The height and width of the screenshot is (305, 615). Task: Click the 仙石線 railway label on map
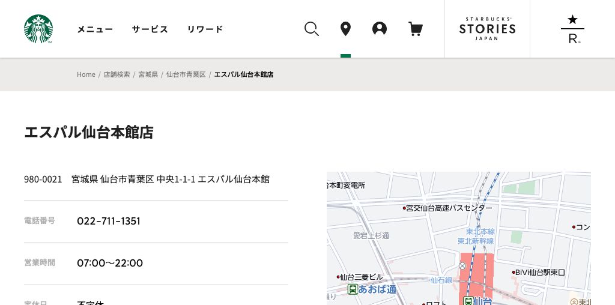click(x=441, y=280)
